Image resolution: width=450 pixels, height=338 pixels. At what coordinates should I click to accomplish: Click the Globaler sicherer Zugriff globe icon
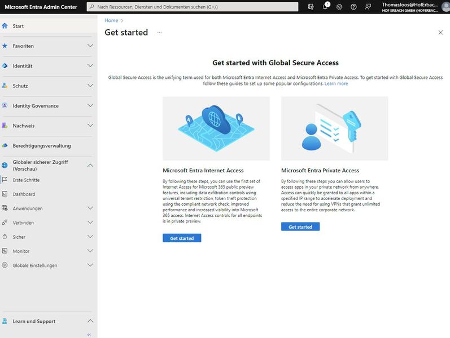pos(5,165)
